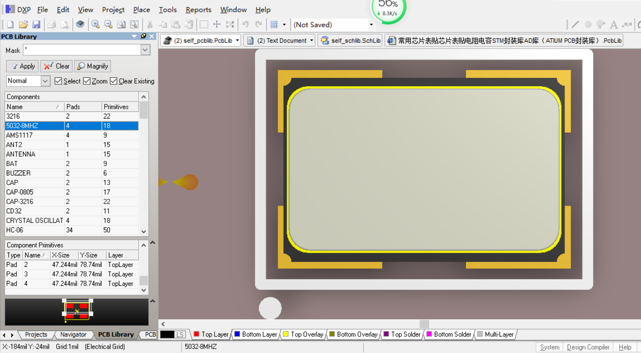
Task: Zoom out using the magnifier minus icon
Action: [x=108, y=25]
